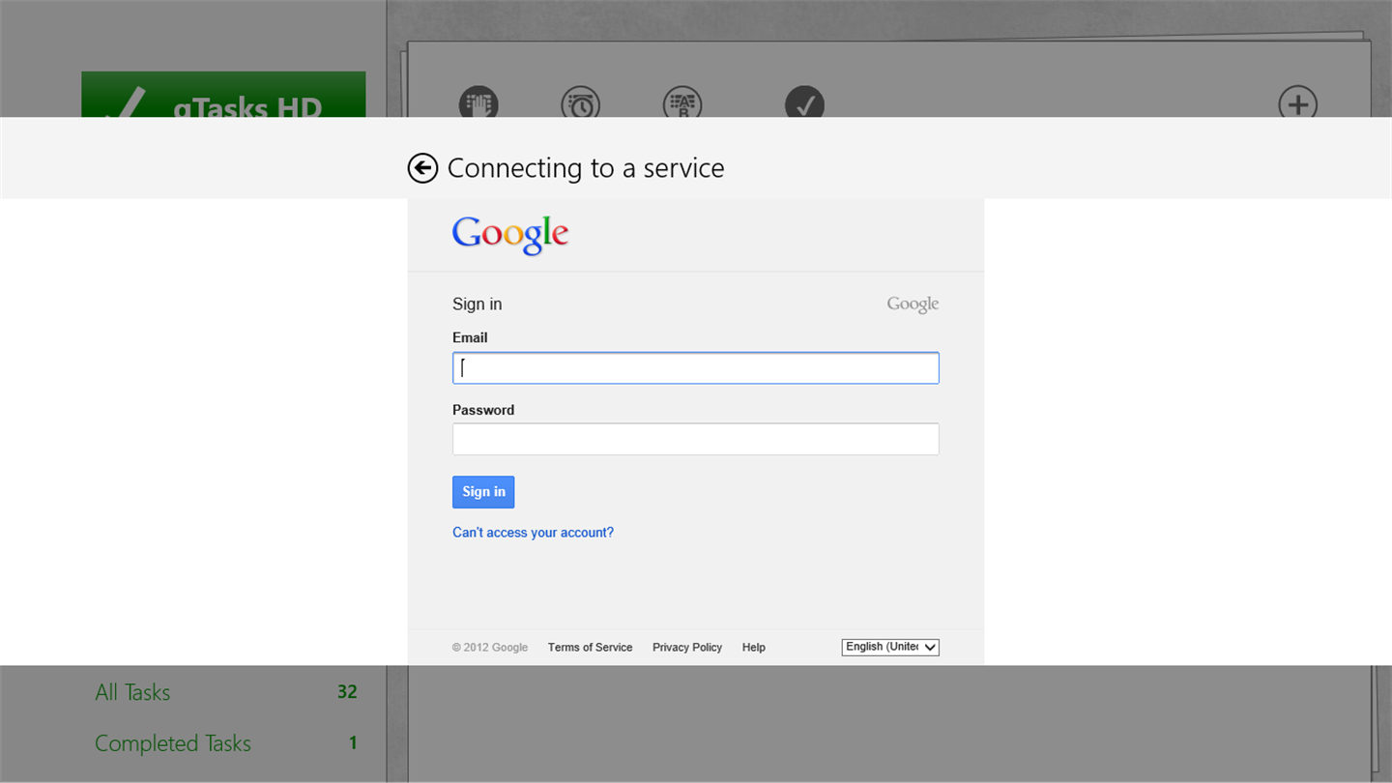The image size is (1392, 783).
Task: Click the plus icon to add a task
Action: 1297,103
